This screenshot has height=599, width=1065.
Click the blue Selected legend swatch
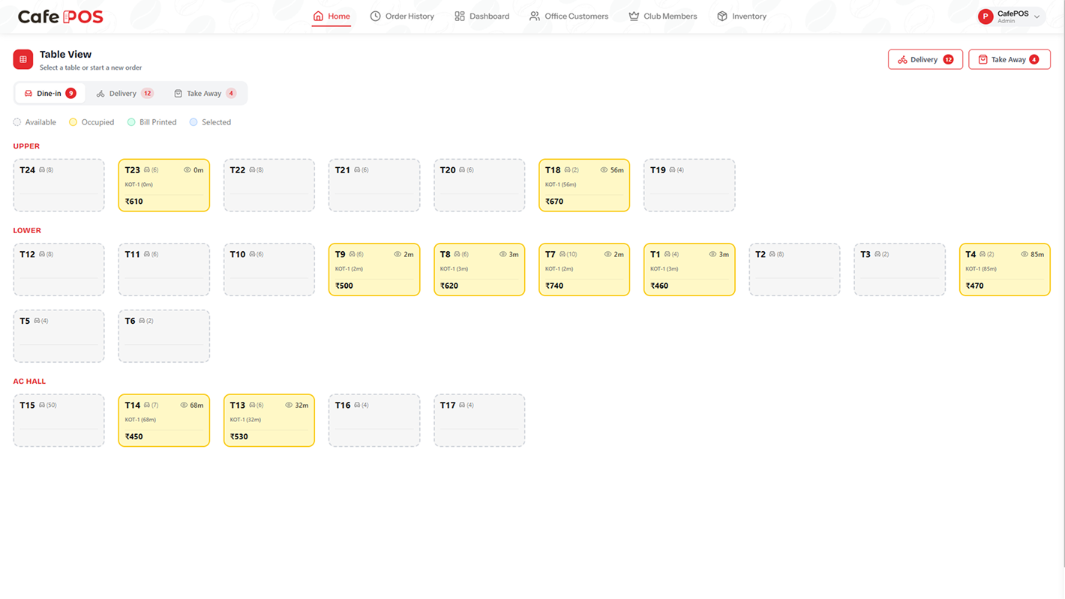(193, 122)
